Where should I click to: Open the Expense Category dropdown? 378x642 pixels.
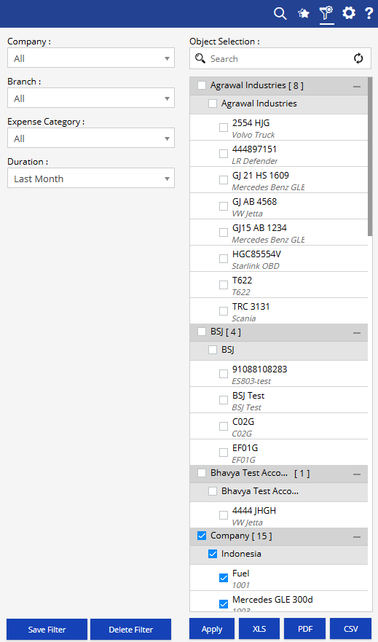pos(91,138)
